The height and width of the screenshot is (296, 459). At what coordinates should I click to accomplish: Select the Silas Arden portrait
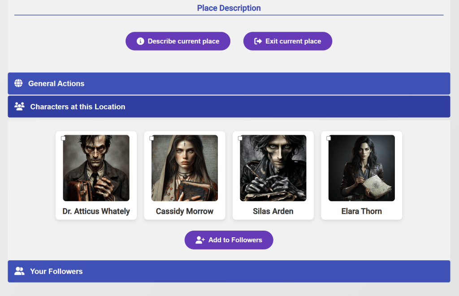point(273,168)
